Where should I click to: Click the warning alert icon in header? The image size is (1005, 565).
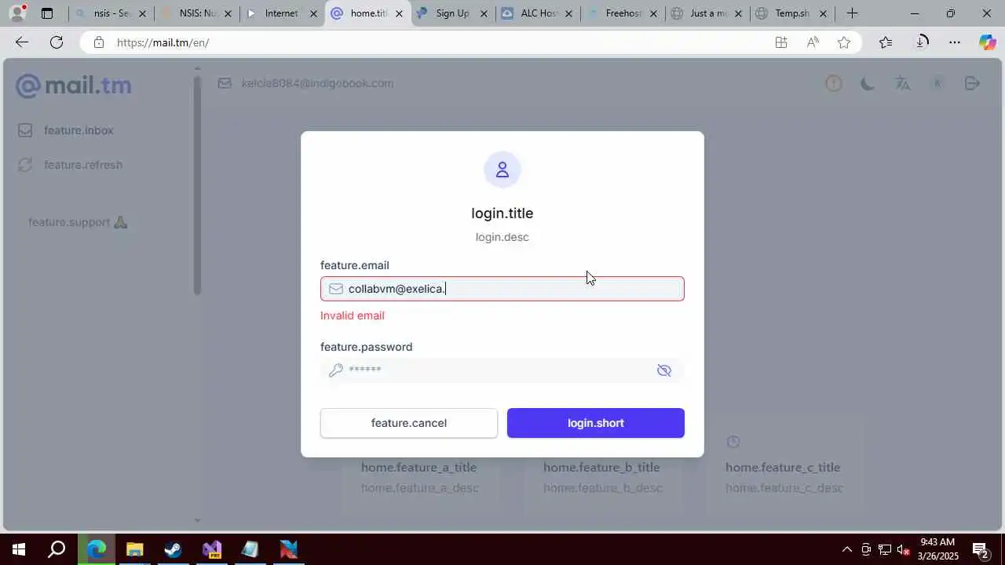[833, 83]
